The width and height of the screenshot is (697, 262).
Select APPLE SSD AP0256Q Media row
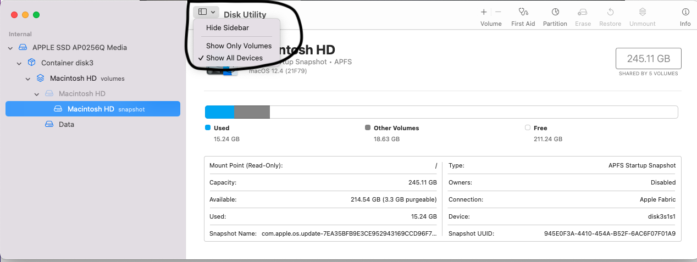click(93, 48)
